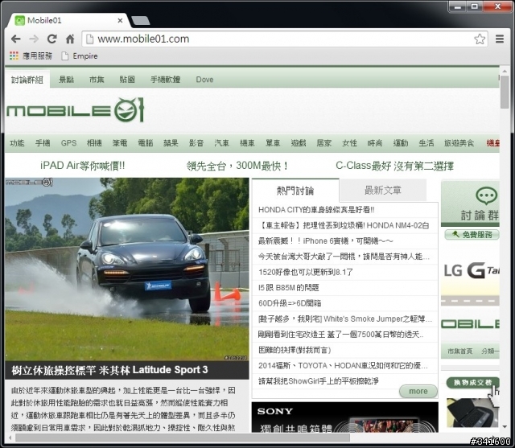This screenshot has height=448, width=515.
Task: Open the 相機 category menu
Action: coord(94,143)
